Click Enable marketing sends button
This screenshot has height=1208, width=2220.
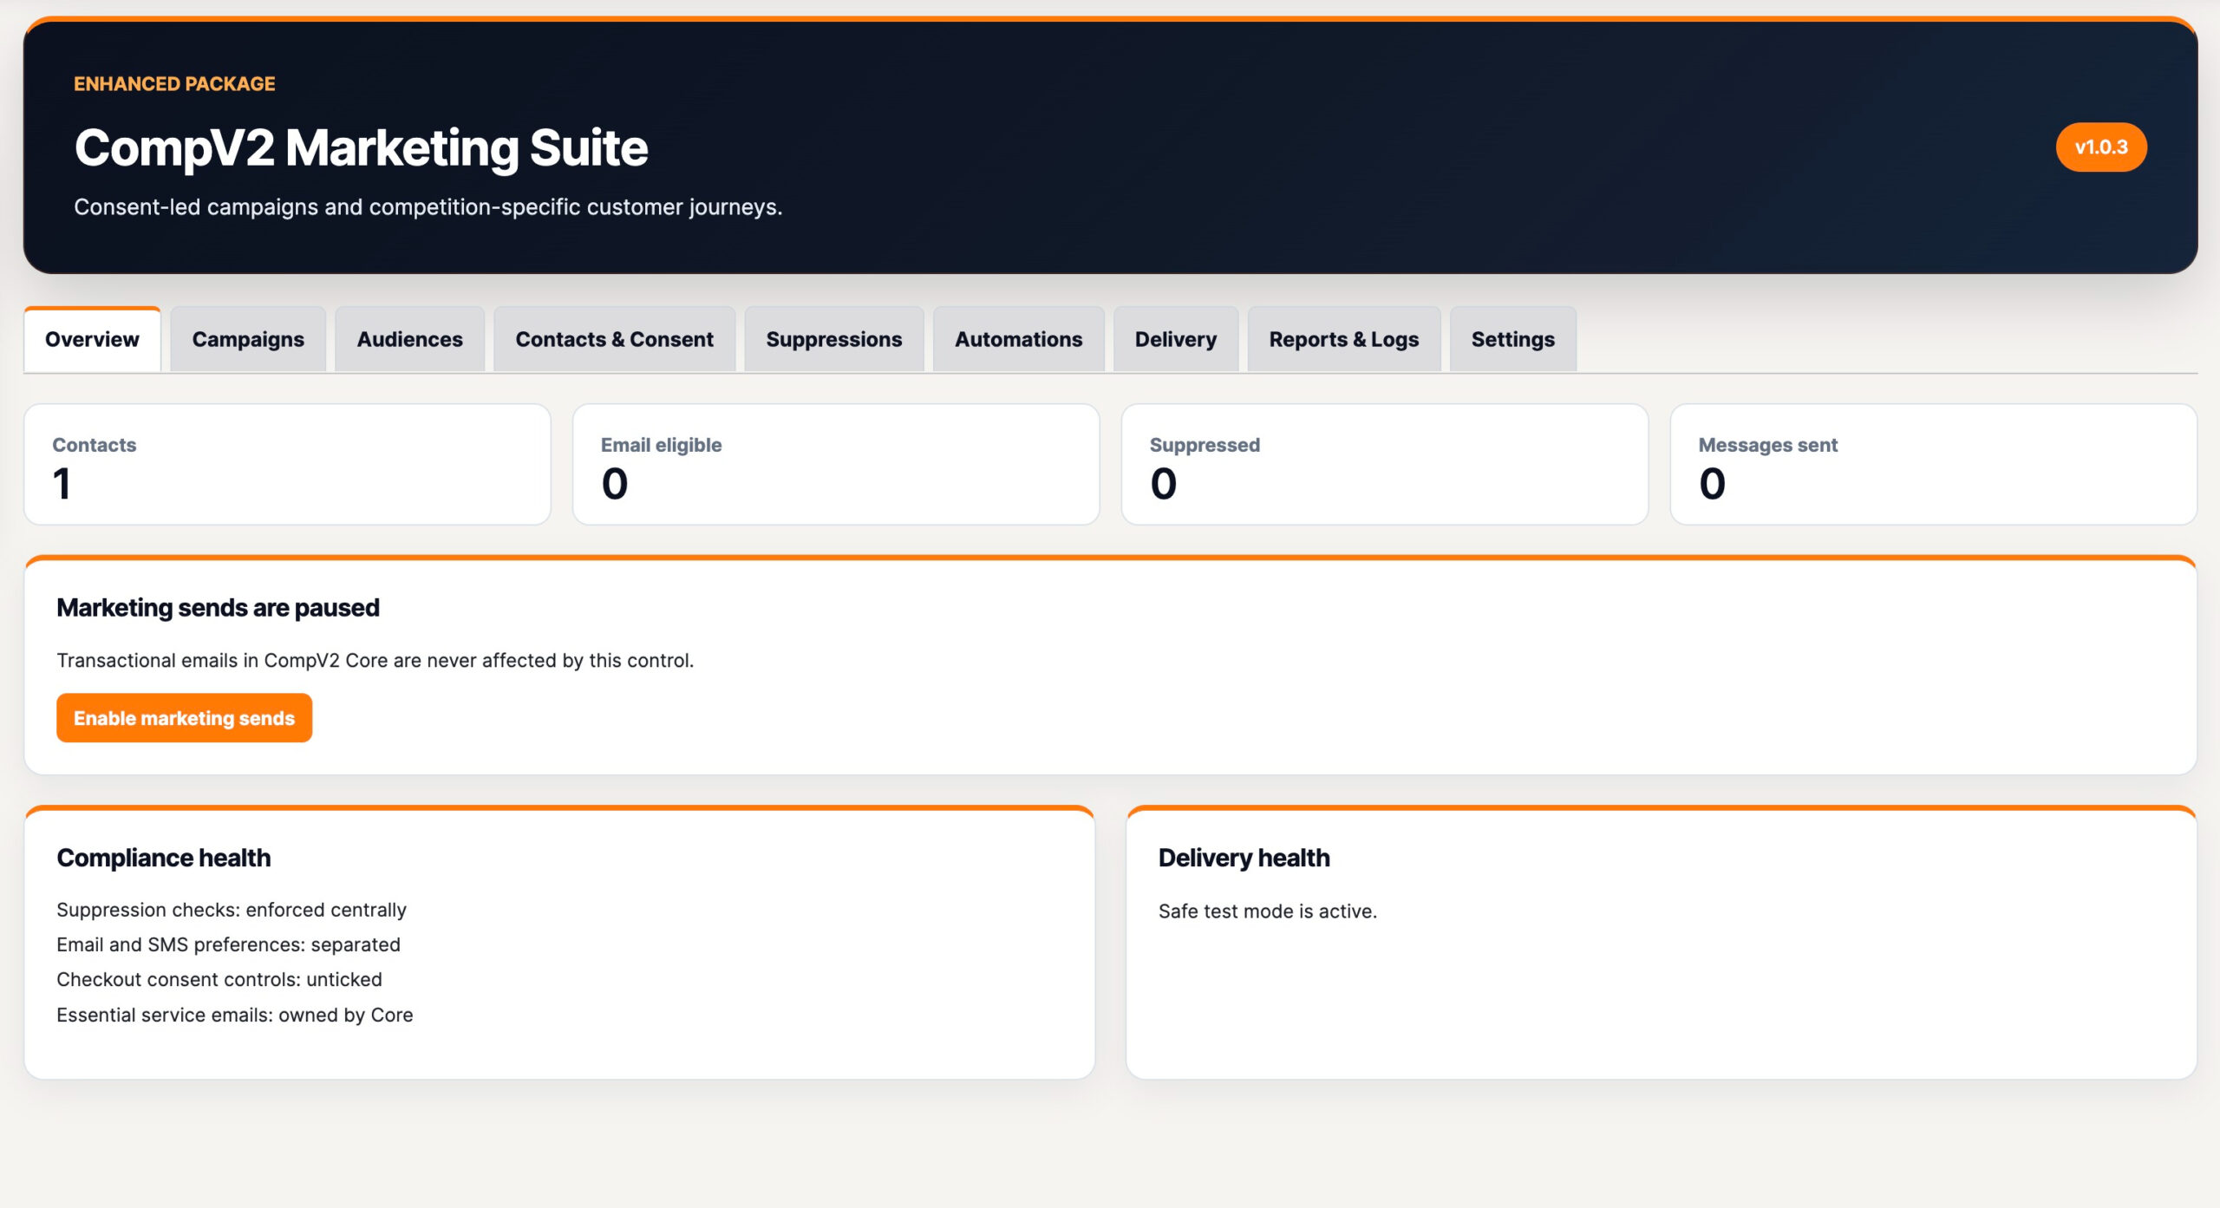(x=184, y=718)
